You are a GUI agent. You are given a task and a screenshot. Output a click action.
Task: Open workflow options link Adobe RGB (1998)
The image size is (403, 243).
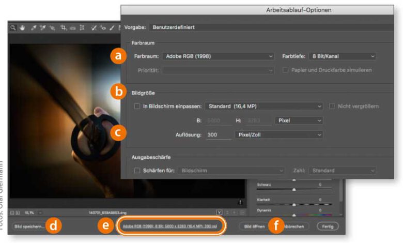point(169,226)
